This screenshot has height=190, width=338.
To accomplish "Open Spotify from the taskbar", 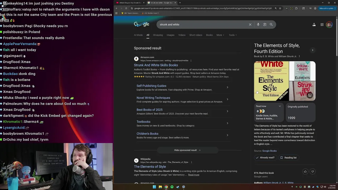I will [172, 187].
